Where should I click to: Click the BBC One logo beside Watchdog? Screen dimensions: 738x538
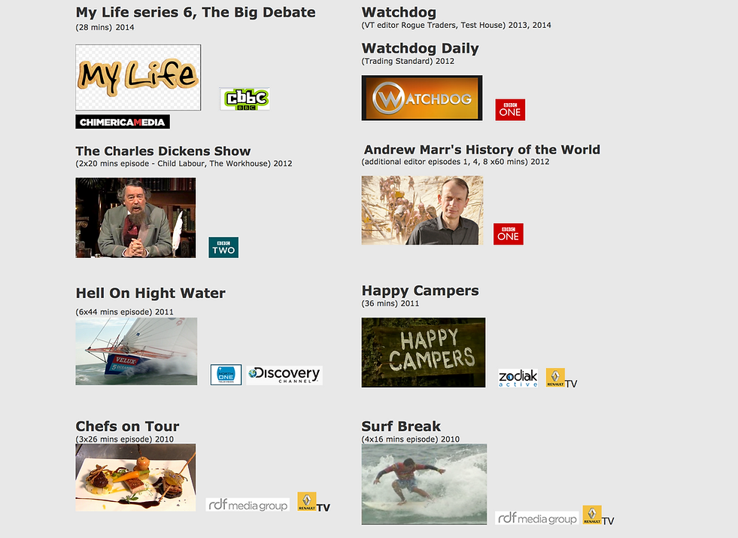(510, 110)
